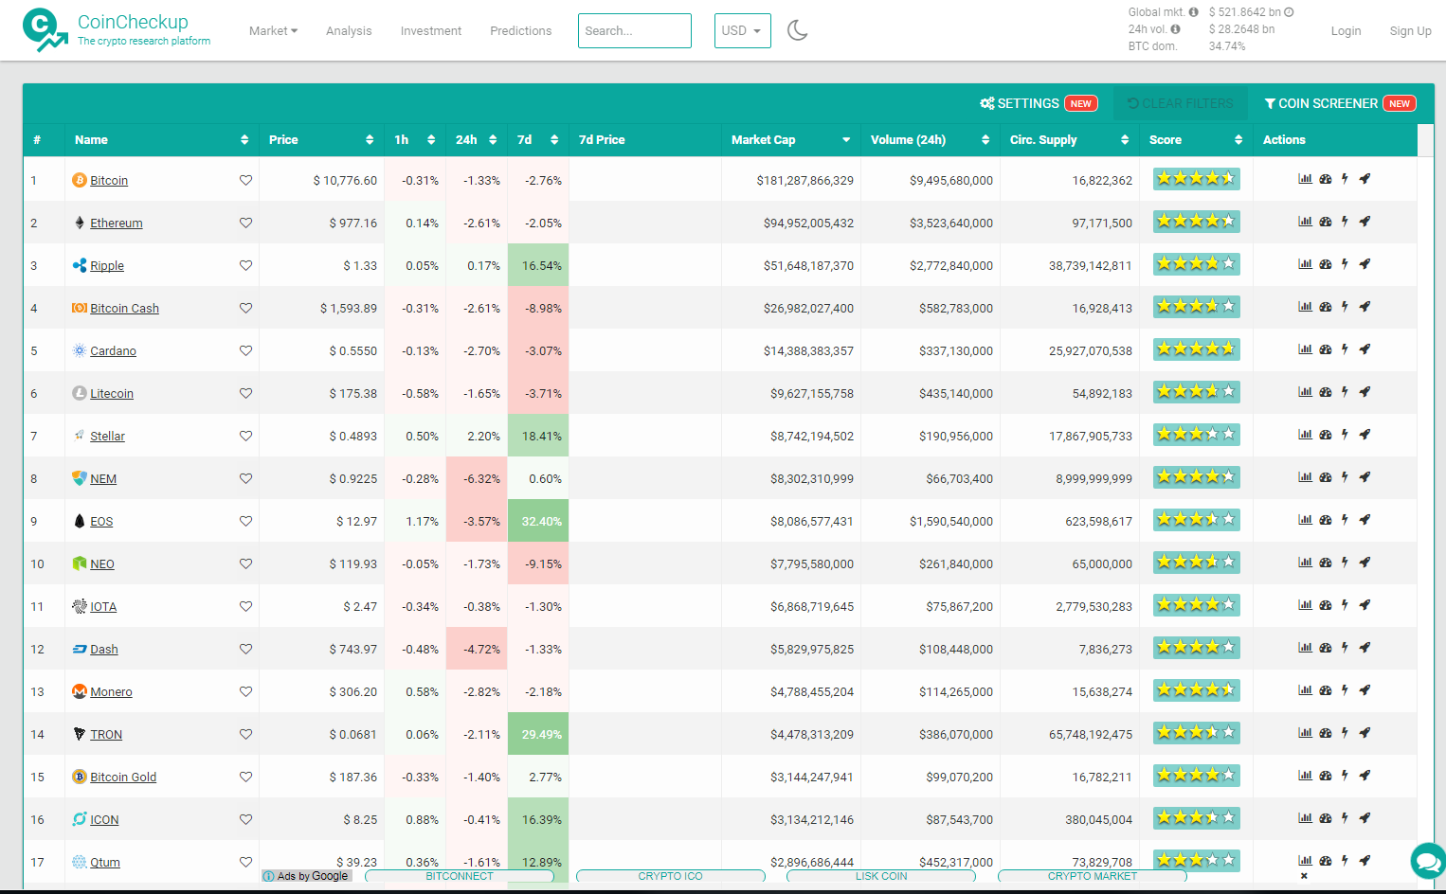The image size is (1446, 894).
Task: Open the dashboard gauge icon for Bitcoin Gold
Action: pyautogui.click(x=1326, y=775)
